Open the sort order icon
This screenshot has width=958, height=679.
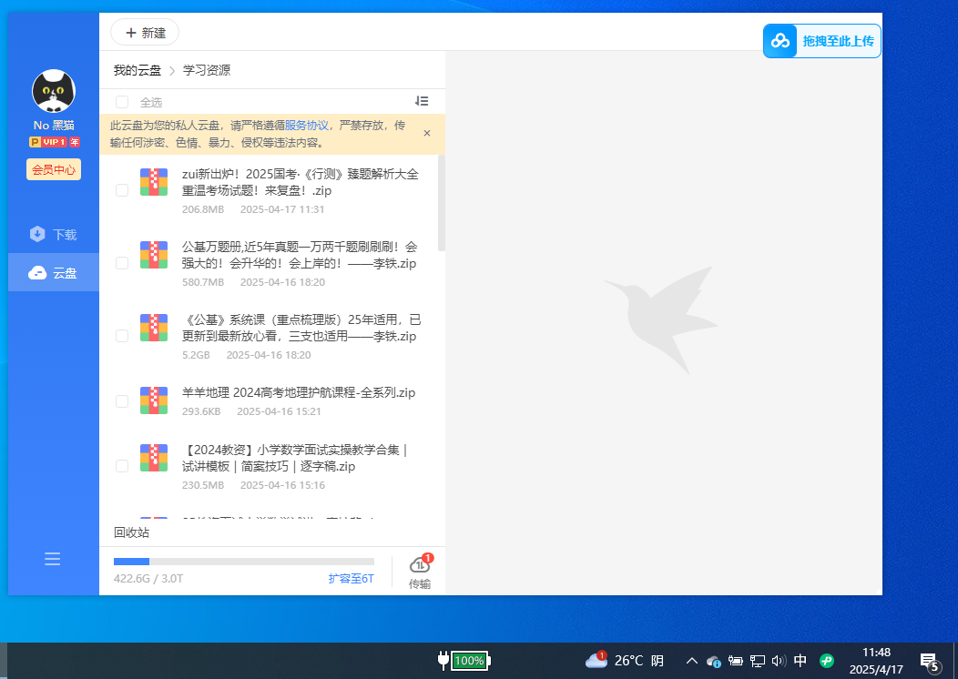(x=422, y=101)
